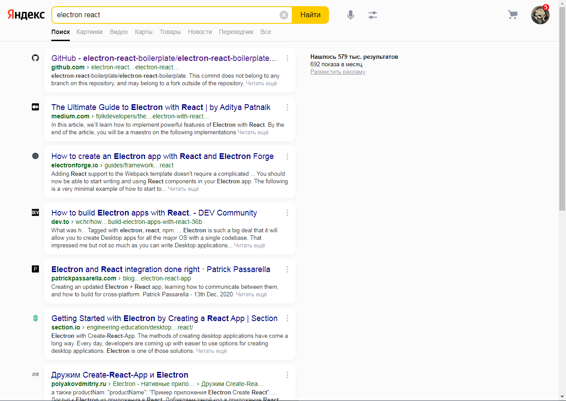Open the Карты tab

tap(144, 32)
